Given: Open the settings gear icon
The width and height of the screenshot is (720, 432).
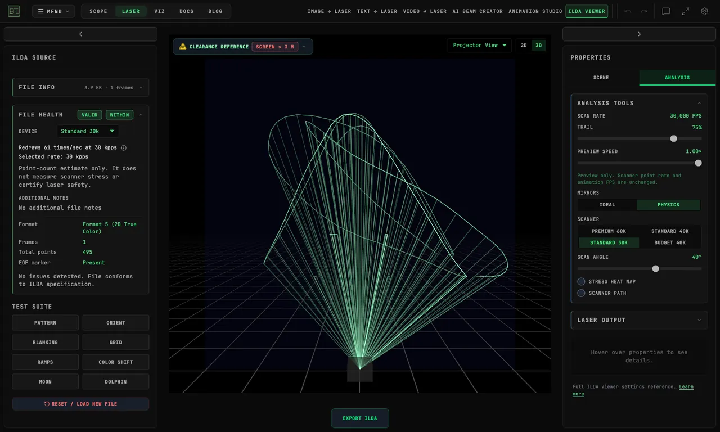Looking at the screenshot, I should tap(704, 11).
